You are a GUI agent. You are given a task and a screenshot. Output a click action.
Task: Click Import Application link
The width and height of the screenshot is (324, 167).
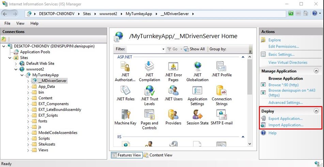(x=286, y=125)
